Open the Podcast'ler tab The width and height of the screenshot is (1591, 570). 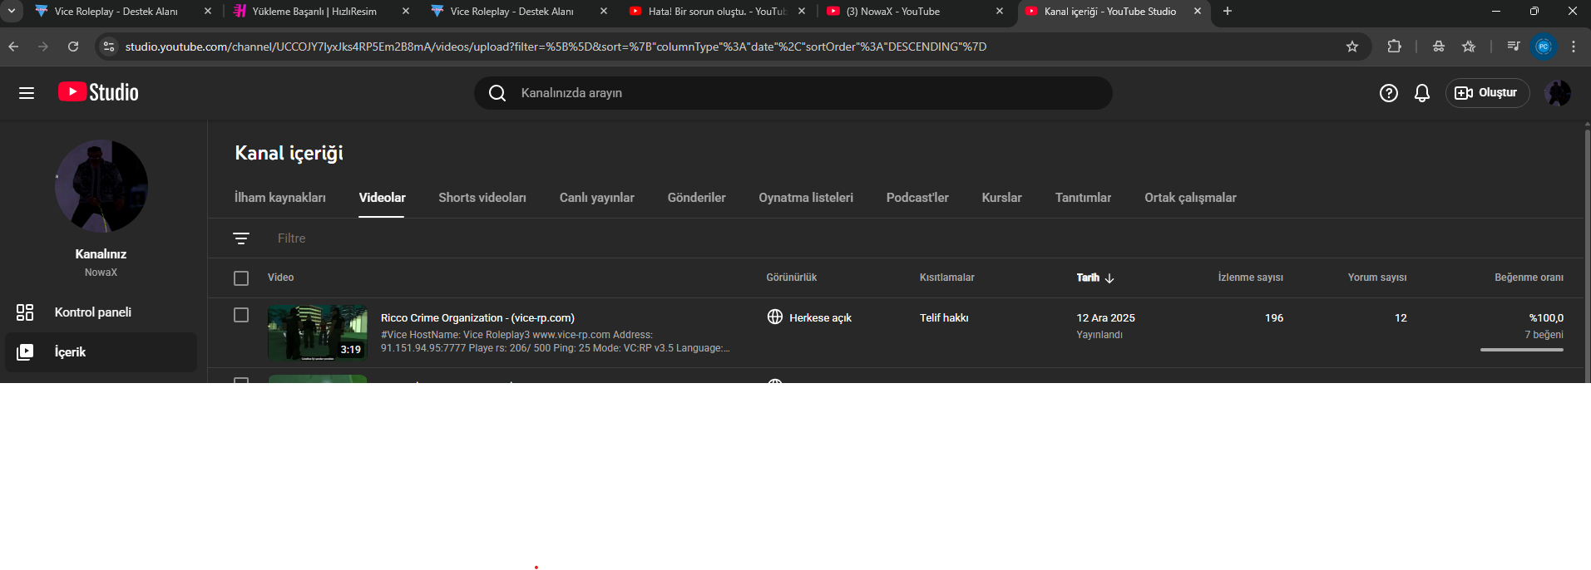[x=917, y=198]
